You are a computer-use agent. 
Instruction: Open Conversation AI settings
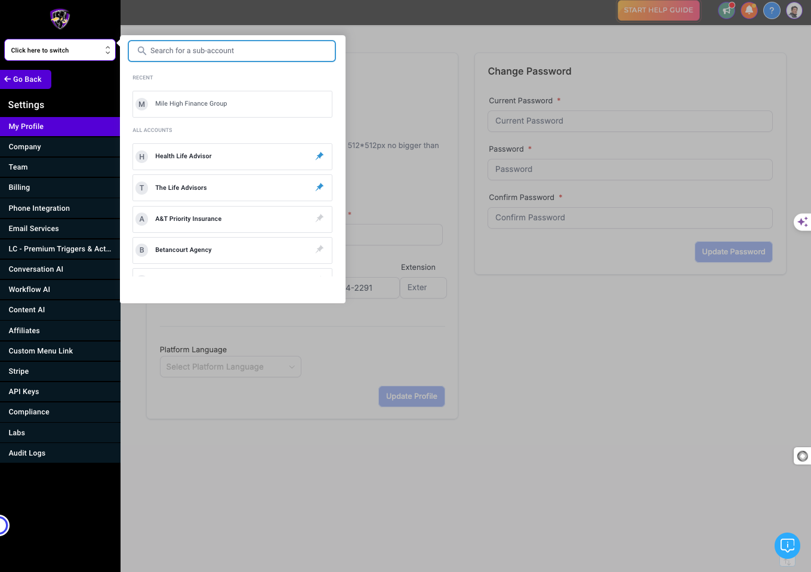coord(60,269)
